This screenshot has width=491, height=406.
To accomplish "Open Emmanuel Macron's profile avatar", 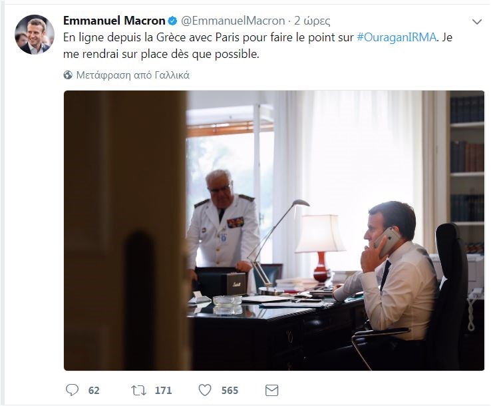I will click(34, 35).
